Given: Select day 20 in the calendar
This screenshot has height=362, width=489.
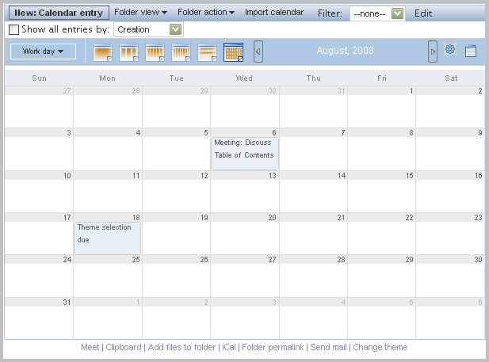Looking at the screenshot, I should click(x=273, y=217).
